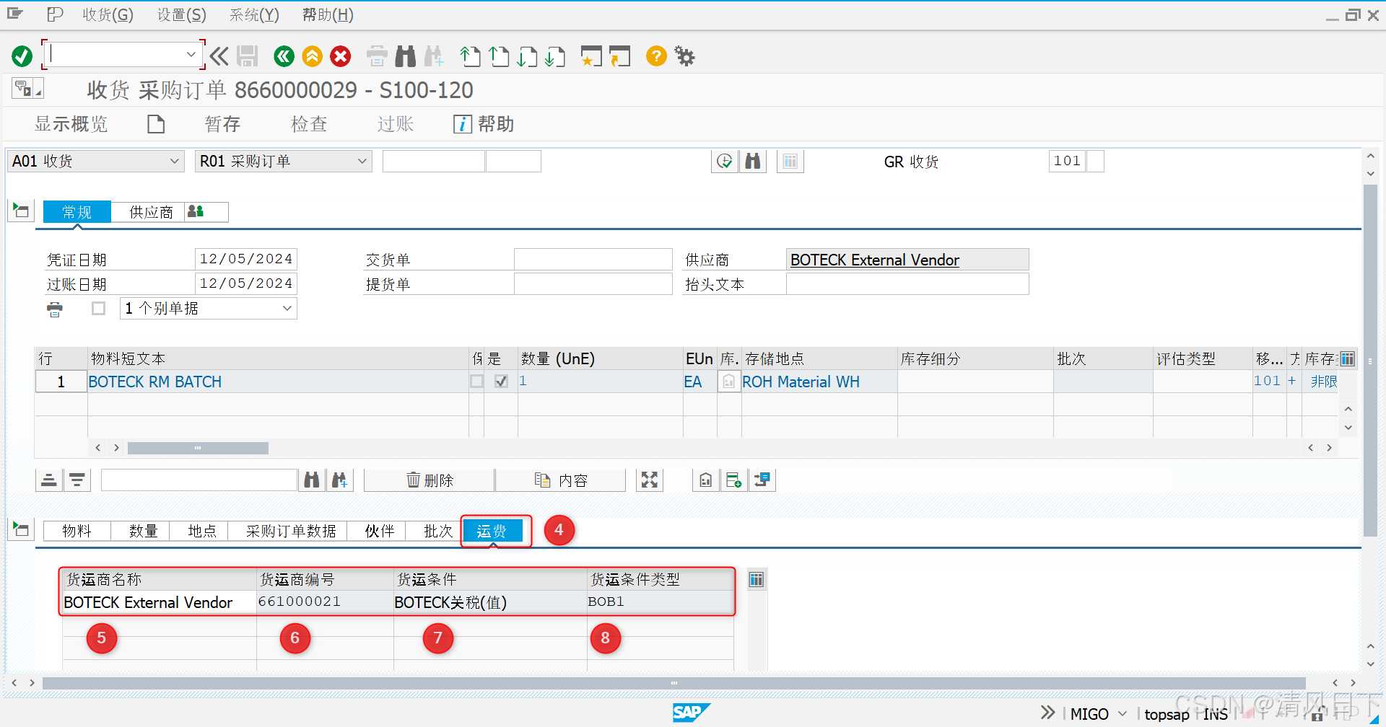The image size is (1386, 727).
Task: Click the main vertical scrollbar on the right
Action: click(x=1370, y=361)
